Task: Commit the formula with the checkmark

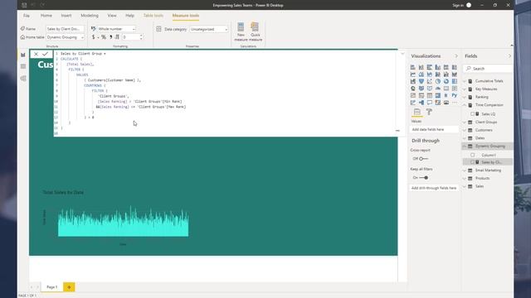Action: coord(45,54)
